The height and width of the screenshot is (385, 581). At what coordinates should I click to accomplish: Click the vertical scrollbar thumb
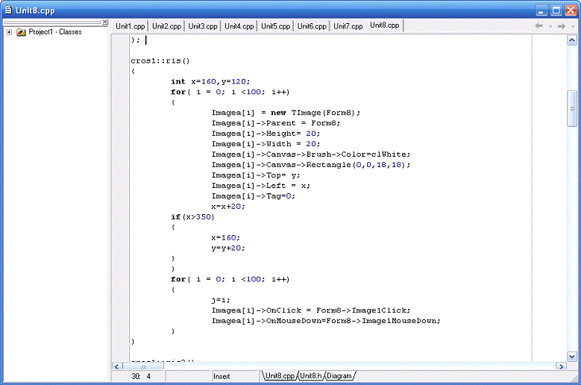point(572,108)
